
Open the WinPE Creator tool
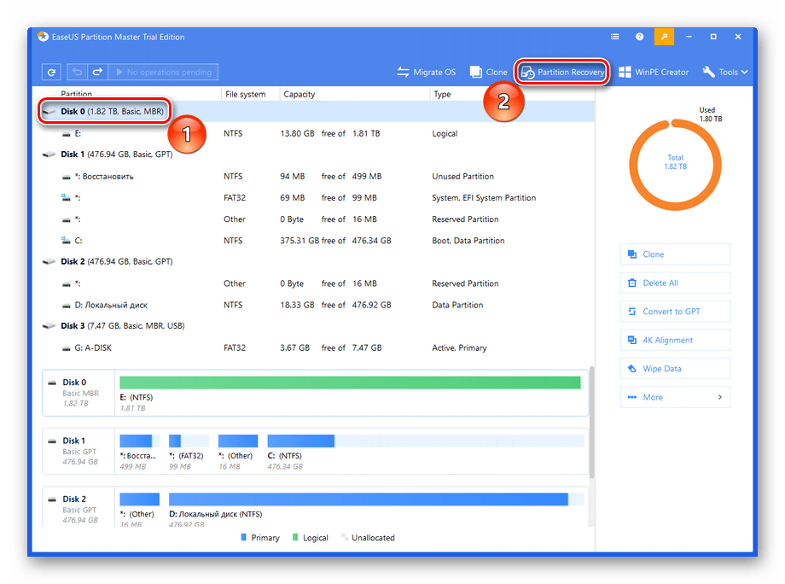[x=654, y=73]
